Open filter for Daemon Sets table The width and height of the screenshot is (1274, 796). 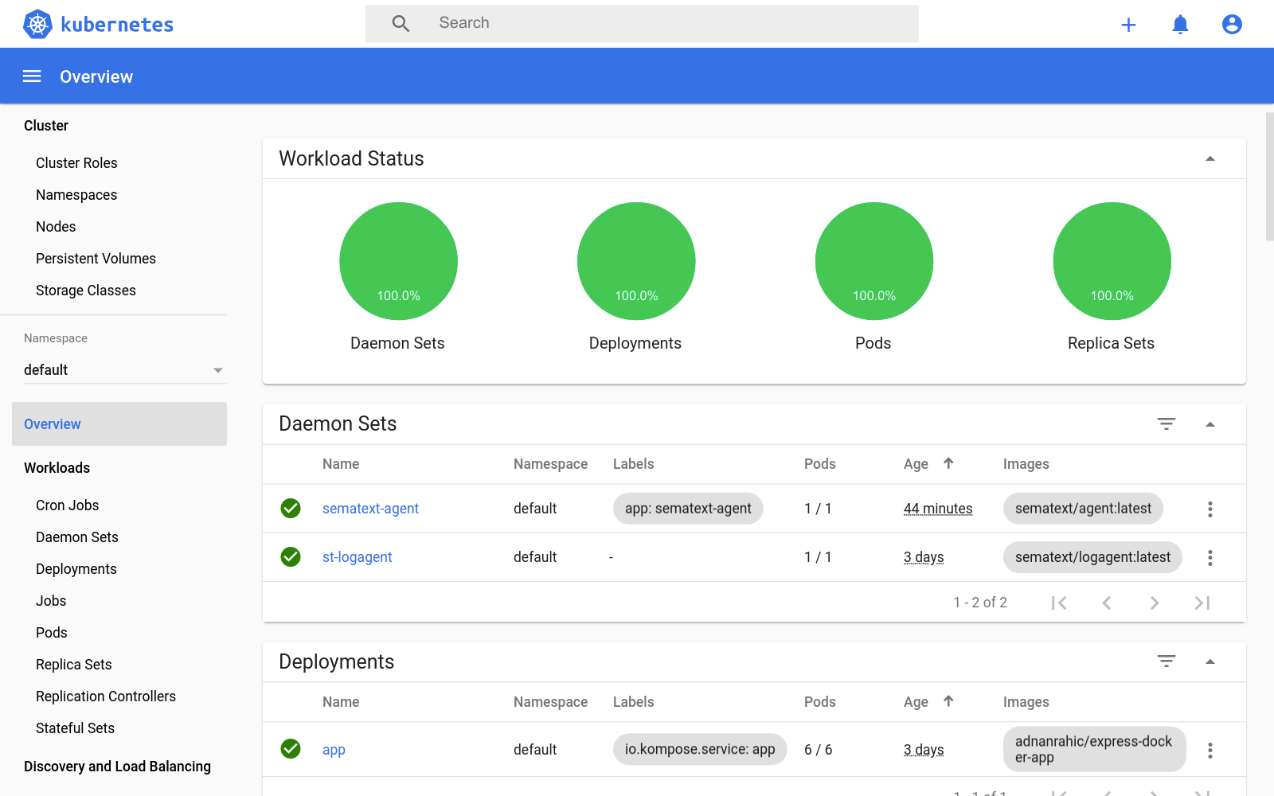point(1167,424)
